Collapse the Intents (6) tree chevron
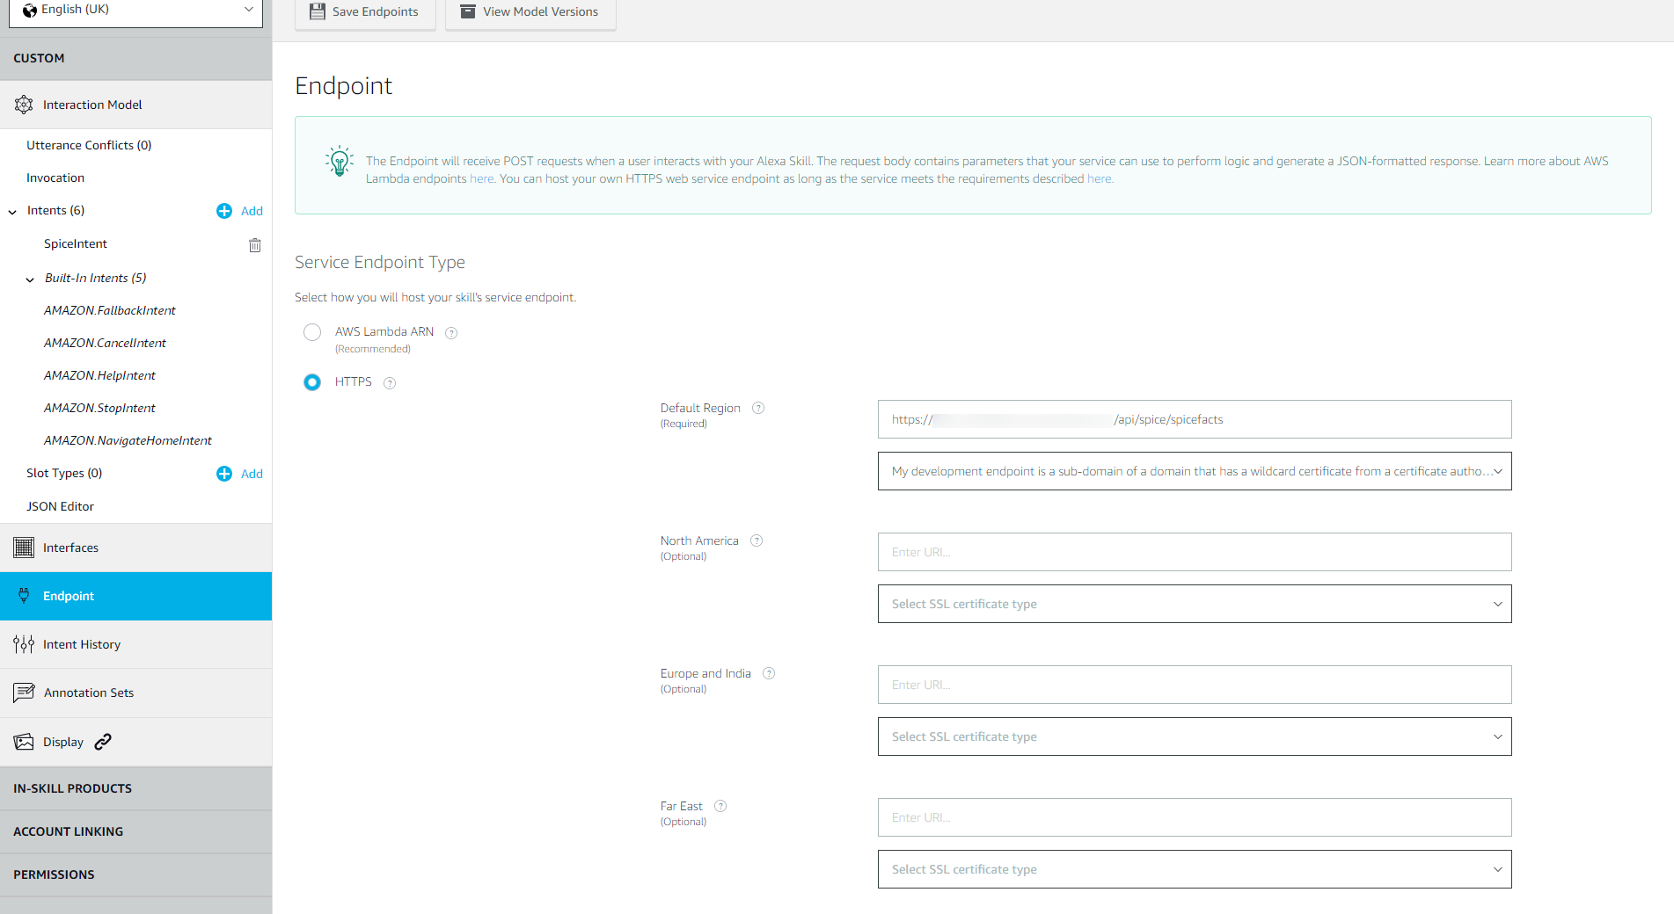Viewport: 1674px width, 914px height. (x=12, y=212)
